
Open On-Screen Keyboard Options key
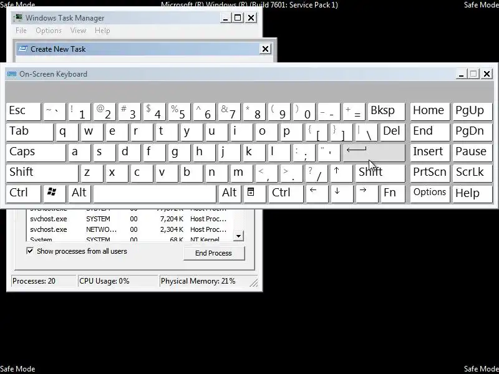click(430, 194)
